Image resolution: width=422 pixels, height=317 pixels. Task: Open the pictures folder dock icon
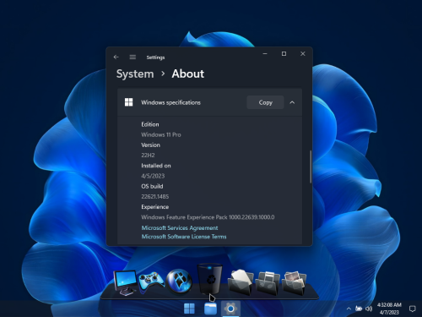[294, 283]
